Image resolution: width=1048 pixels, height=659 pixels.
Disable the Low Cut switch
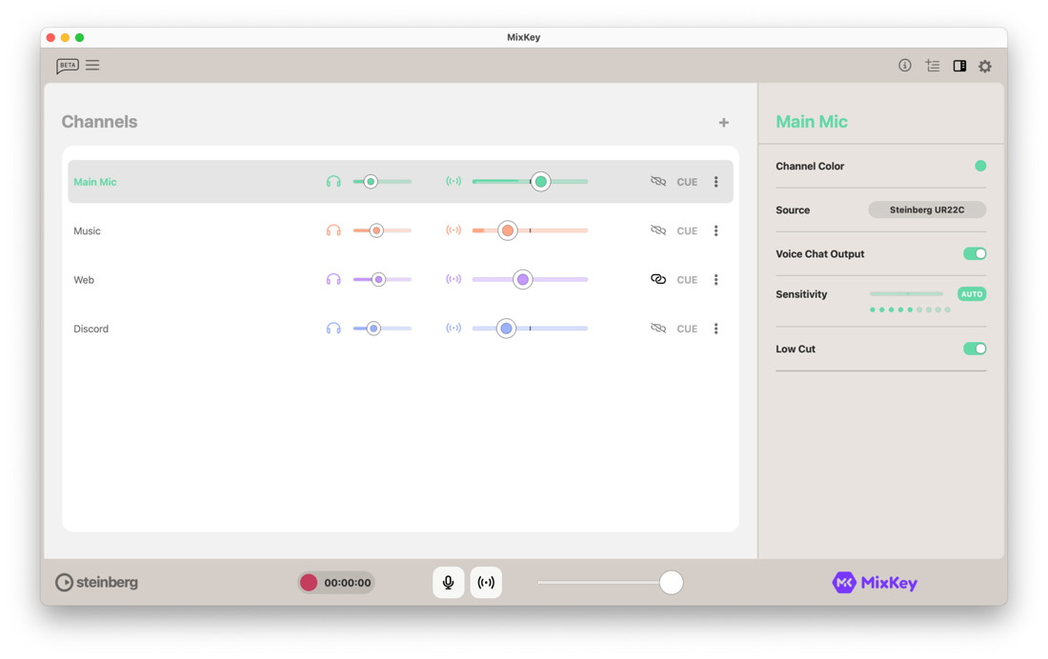[x=974, y=349]
